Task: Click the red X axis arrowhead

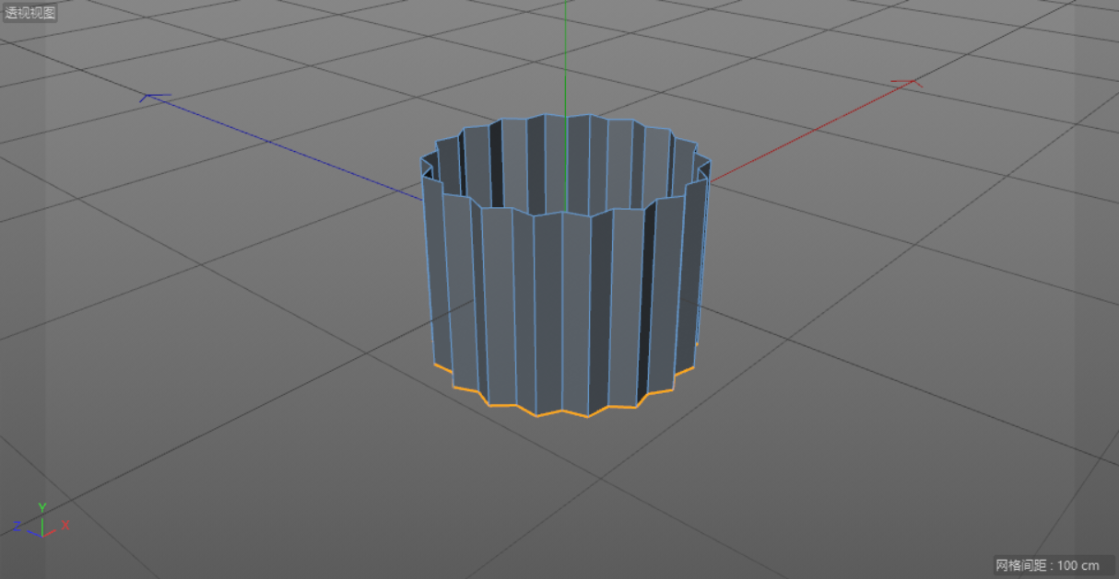Action: point(907,84)
